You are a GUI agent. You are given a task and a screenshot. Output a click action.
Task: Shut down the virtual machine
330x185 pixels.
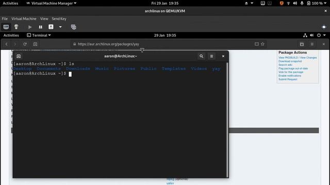51,27
